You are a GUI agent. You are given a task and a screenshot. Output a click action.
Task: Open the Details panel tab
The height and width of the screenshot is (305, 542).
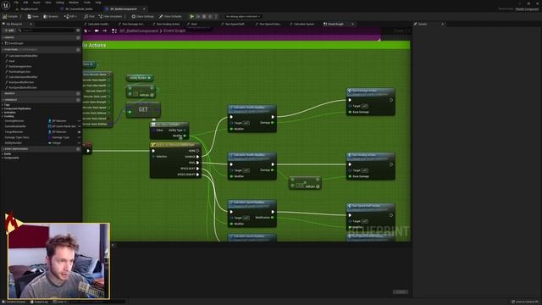(x=423, y=24)
